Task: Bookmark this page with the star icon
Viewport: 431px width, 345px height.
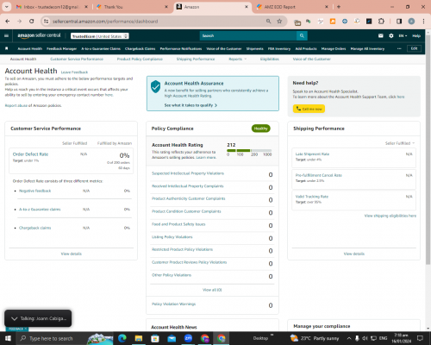Action: [x=279, y=22]
